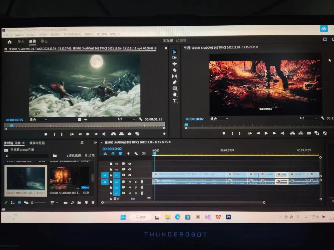Toggle snap magnet in timeline

tap(113, 154)
